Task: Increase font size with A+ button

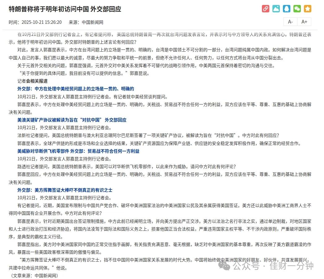Action: coord(304,22)
